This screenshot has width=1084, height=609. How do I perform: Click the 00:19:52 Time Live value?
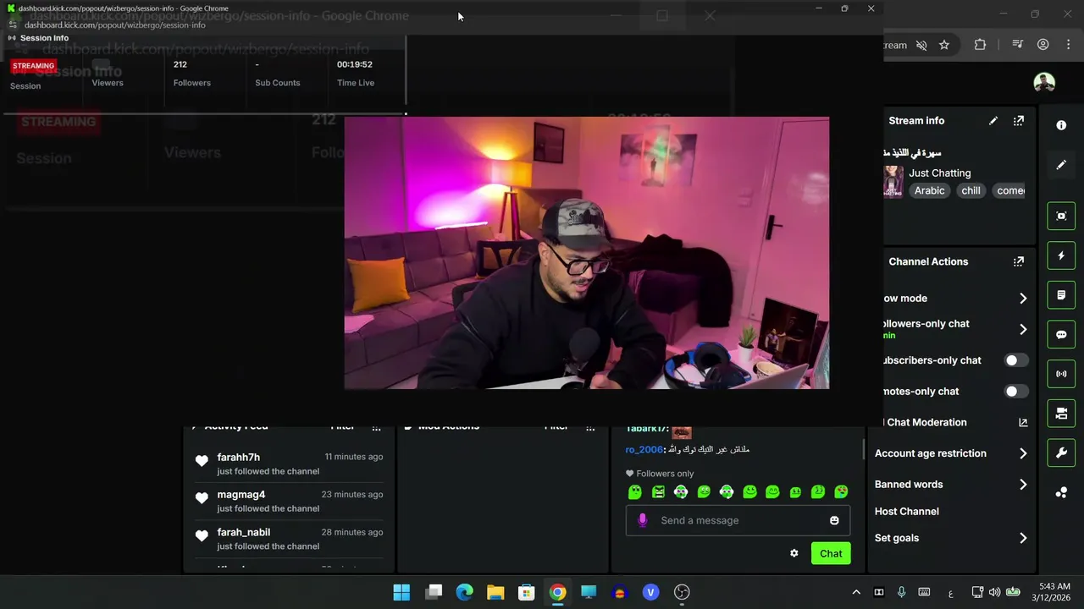tap(355, 64)
